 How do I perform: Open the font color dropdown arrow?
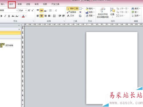point(26,16)
